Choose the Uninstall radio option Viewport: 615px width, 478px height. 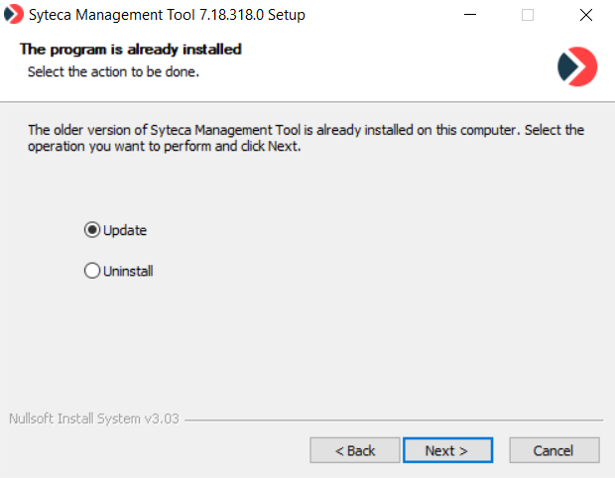92,271
